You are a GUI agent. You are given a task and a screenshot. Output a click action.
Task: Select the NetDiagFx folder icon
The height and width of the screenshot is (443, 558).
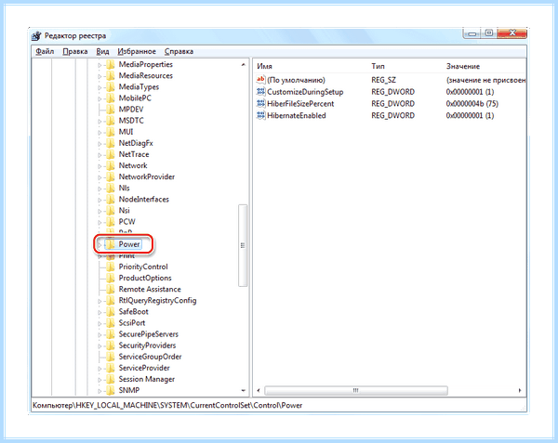point(111,143)
